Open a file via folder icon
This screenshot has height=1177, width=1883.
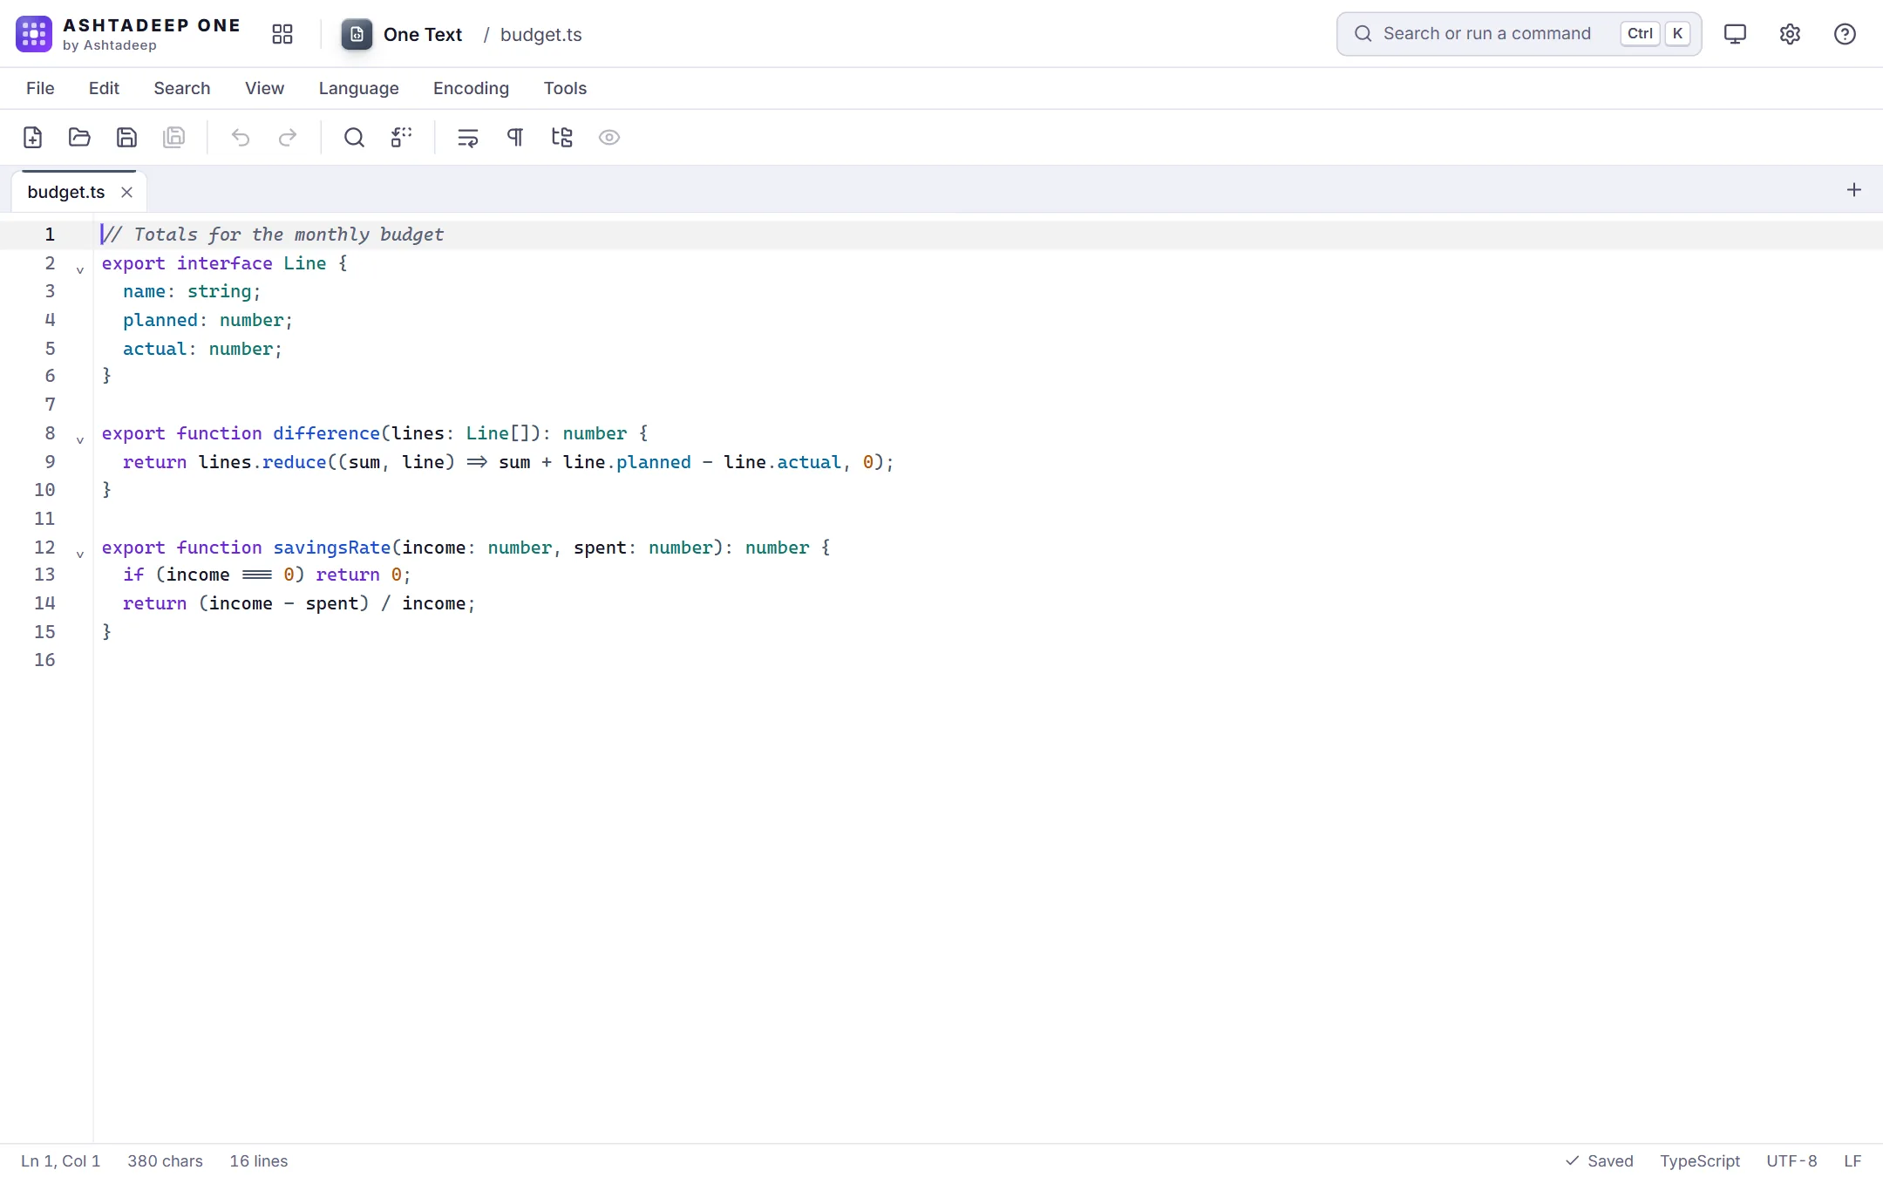pyautogui.click(x=79, y=137)
